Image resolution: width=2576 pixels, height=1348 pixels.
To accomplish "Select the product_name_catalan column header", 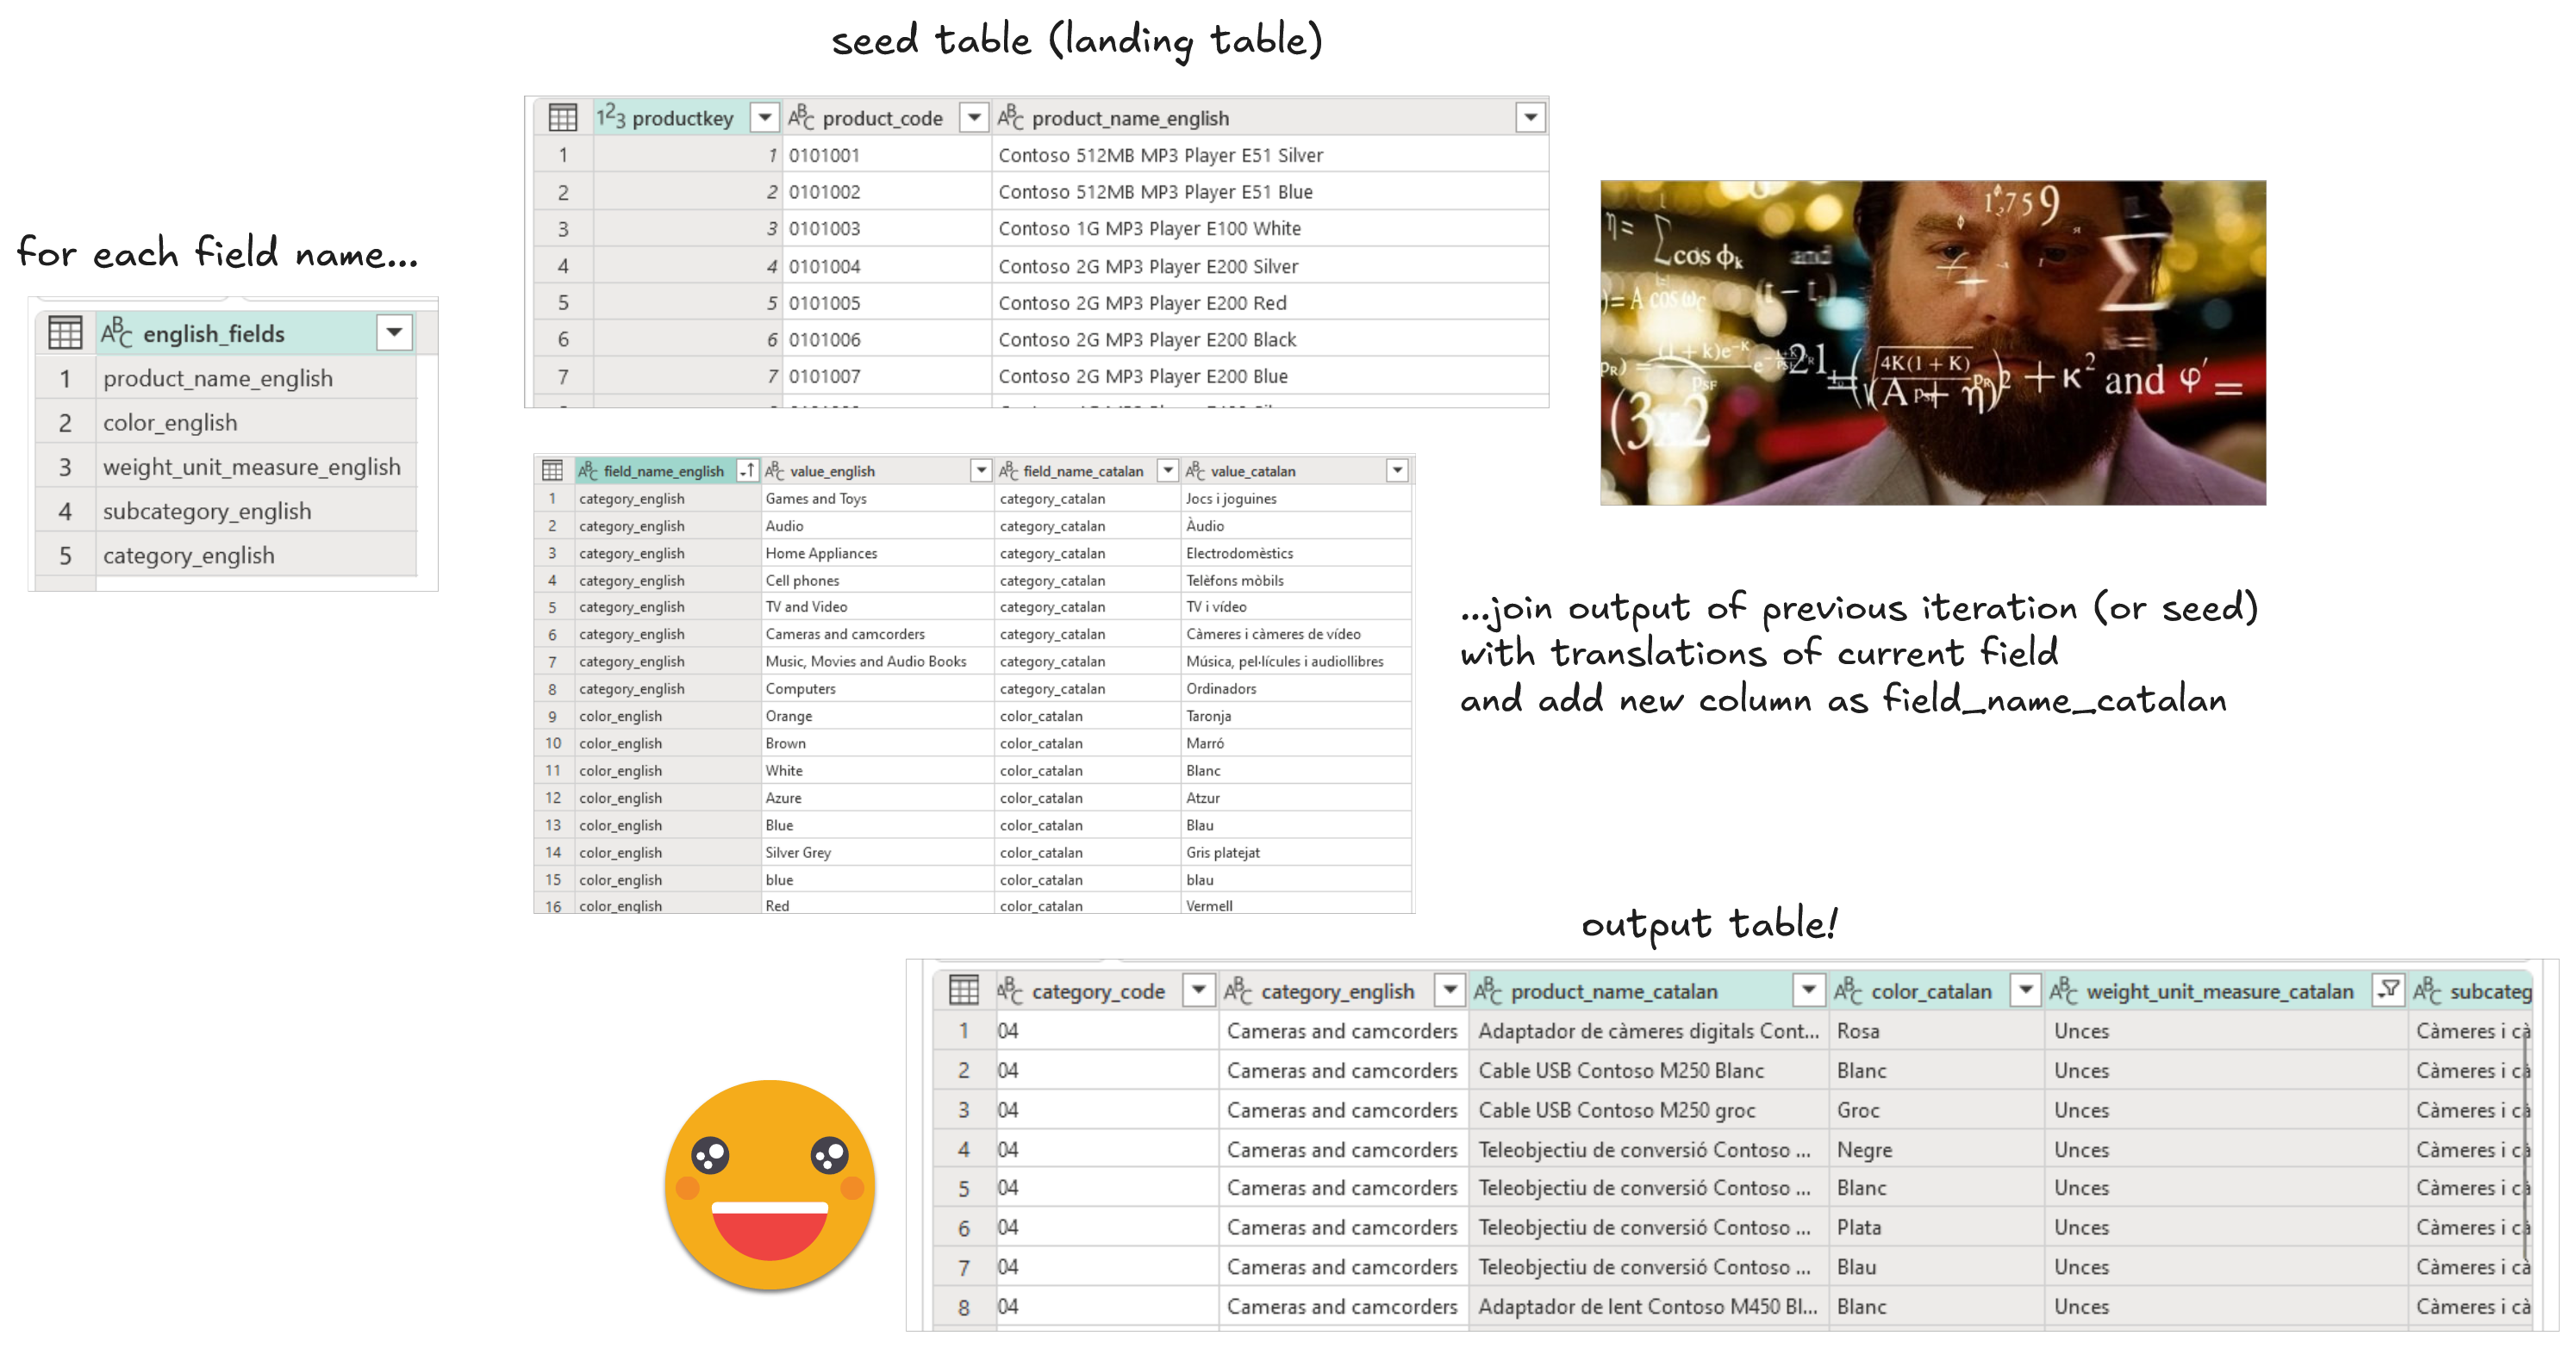I will pos(1613,991).
